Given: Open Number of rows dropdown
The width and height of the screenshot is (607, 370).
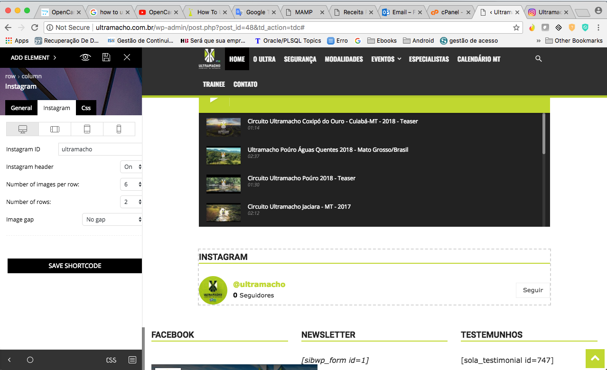Looking at the screenshot, I should [x=131, y=202].
